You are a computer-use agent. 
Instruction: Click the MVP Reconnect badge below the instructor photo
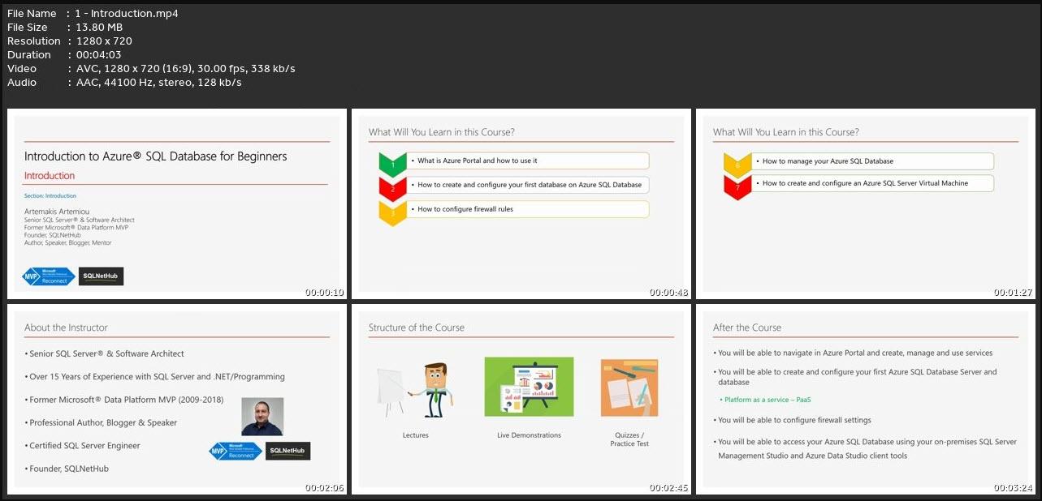236,451
